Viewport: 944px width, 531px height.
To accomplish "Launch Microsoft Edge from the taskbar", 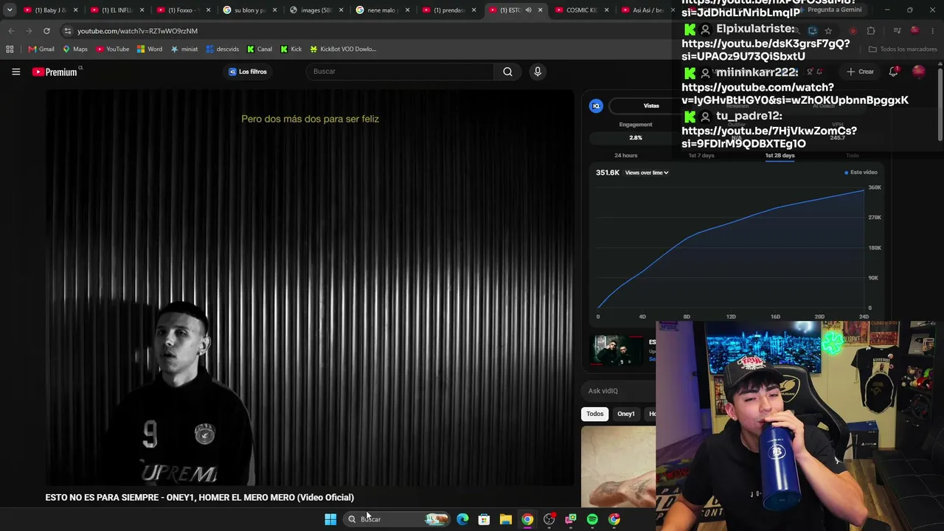I will (462, 519).
